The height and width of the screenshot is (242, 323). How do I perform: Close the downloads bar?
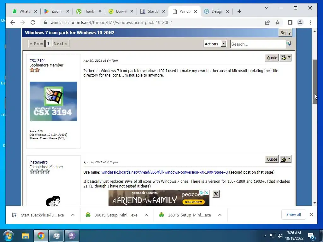pyautogui.click(x=311, y=215)
